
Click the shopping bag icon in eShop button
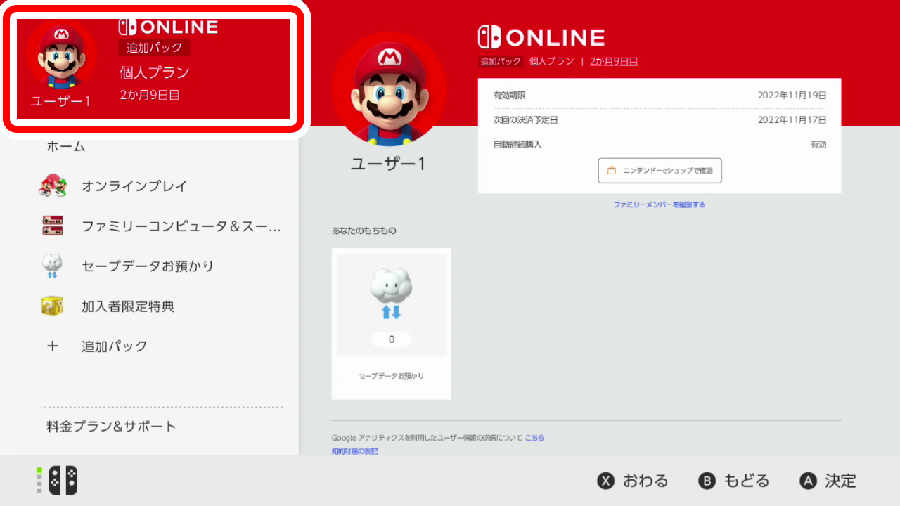612,170
